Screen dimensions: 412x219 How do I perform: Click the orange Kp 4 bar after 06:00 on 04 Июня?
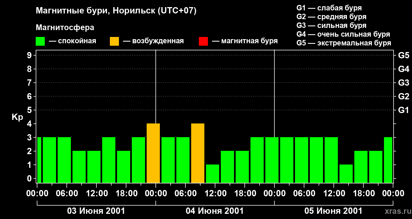click(x=198, y=153)
